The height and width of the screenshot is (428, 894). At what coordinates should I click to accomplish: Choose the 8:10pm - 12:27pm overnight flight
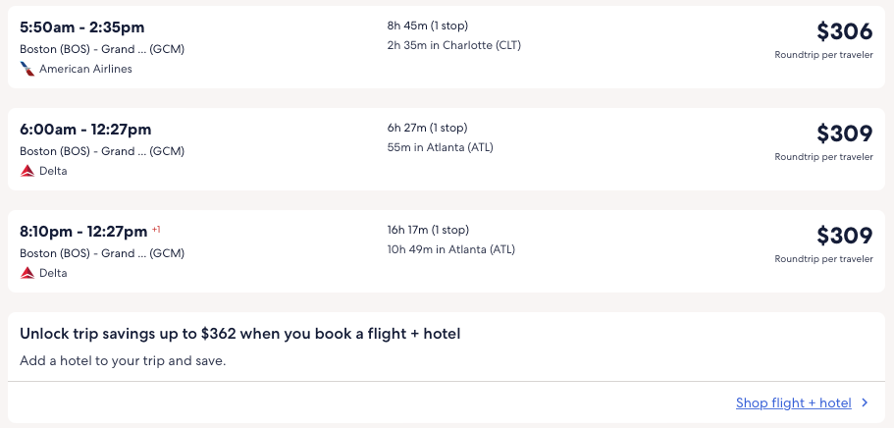[x=82, y=231]
